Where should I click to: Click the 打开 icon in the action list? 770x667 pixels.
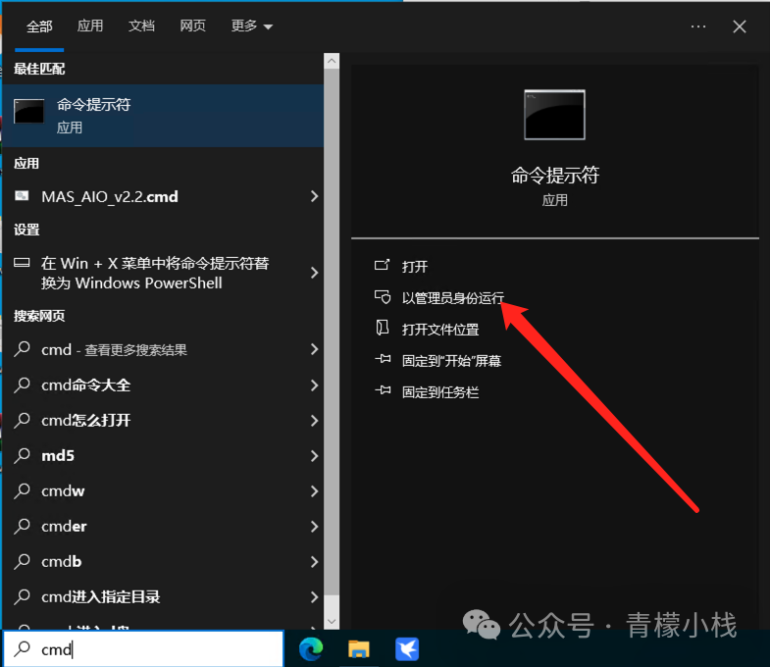click(382, 266)
